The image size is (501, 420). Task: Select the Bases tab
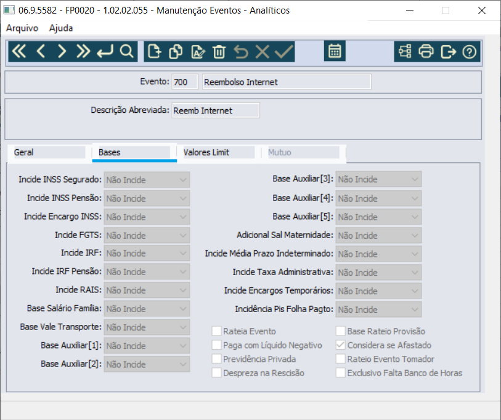click(x=134, y=152)
